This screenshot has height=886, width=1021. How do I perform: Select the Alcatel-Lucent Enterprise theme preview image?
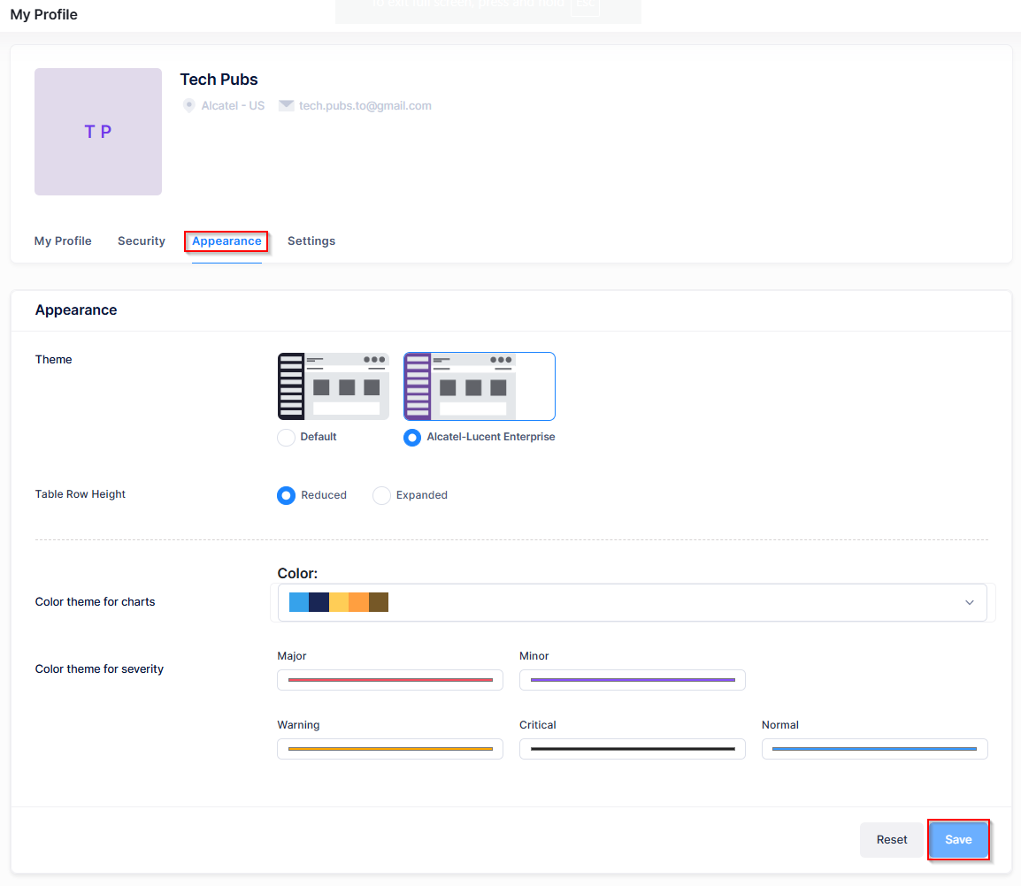pos(479,386)
